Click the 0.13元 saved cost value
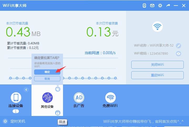This screenshot has width=189, height=127. [102, 32]
